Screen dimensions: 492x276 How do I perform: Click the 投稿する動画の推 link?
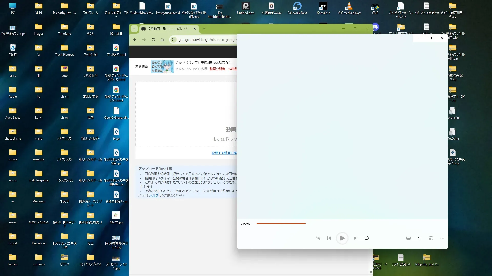coord(224,153)
